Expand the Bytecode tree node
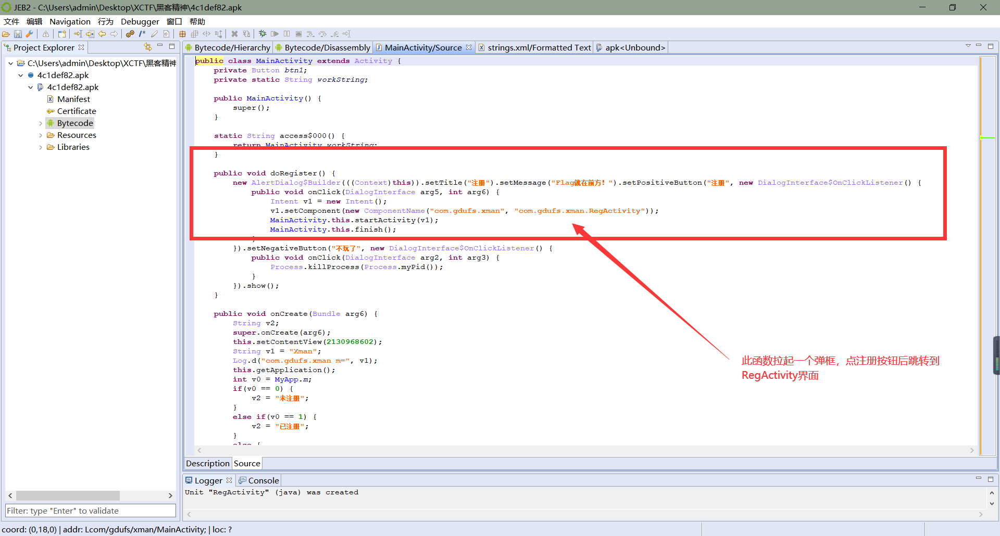Screen dimensions: 1000x536 pyautogui.click(x=41, y=123)
